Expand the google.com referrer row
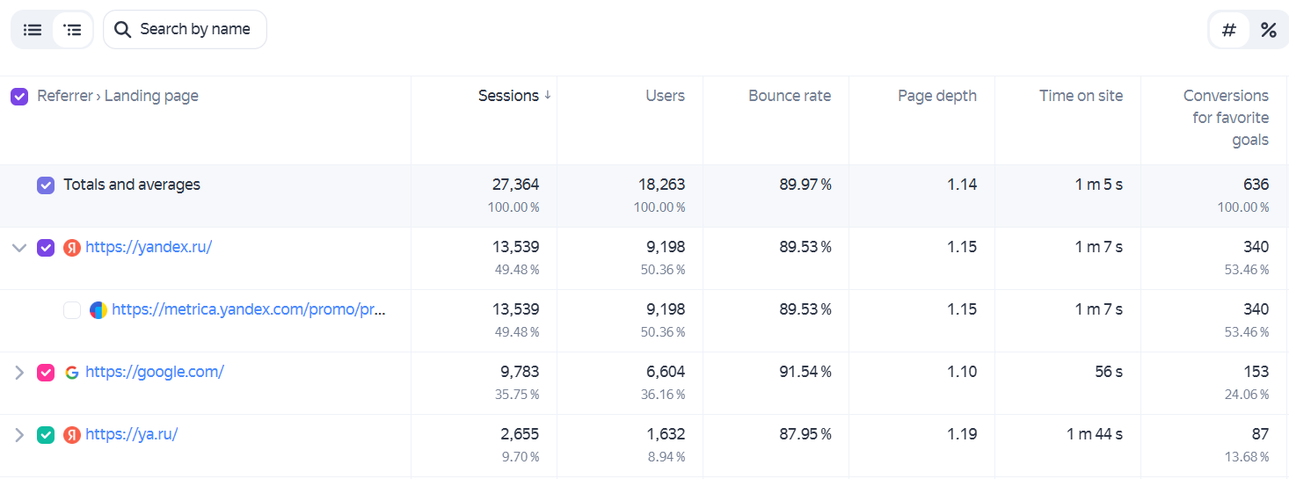The height and width of the screenshot is (479, 1289). click(x=19, y=373)
